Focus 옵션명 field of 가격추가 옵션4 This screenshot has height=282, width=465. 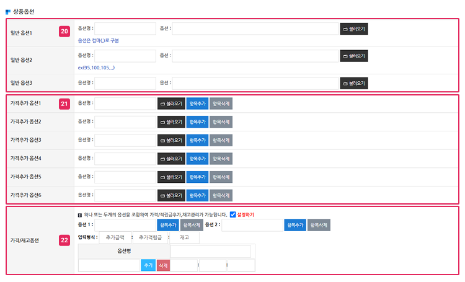pos(125,159)
